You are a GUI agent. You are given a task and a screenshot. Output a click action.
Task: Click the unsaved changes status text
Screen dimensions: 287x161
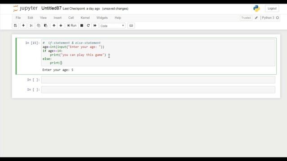tap(115, 8)
